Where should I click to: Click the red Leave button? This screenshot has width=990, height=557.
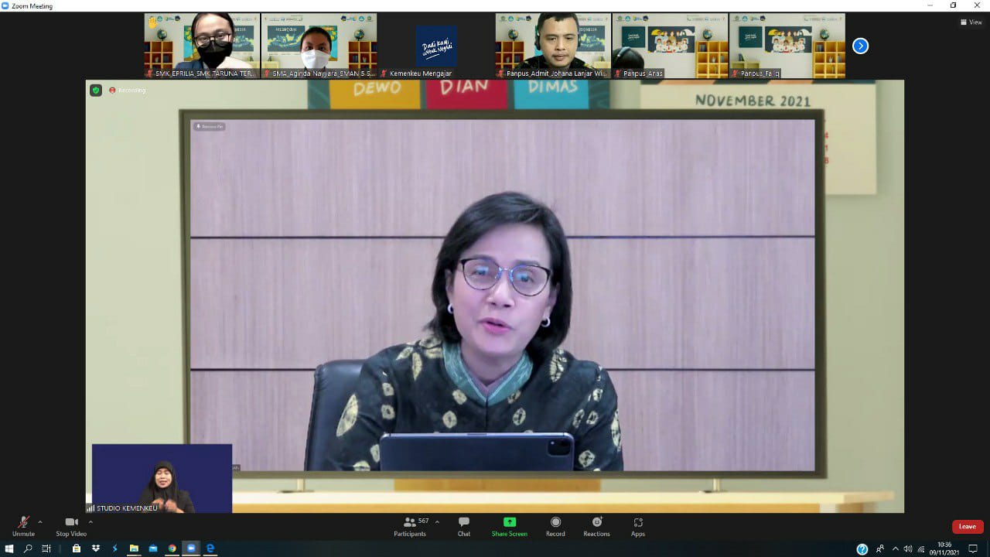[x=968, y=527]
